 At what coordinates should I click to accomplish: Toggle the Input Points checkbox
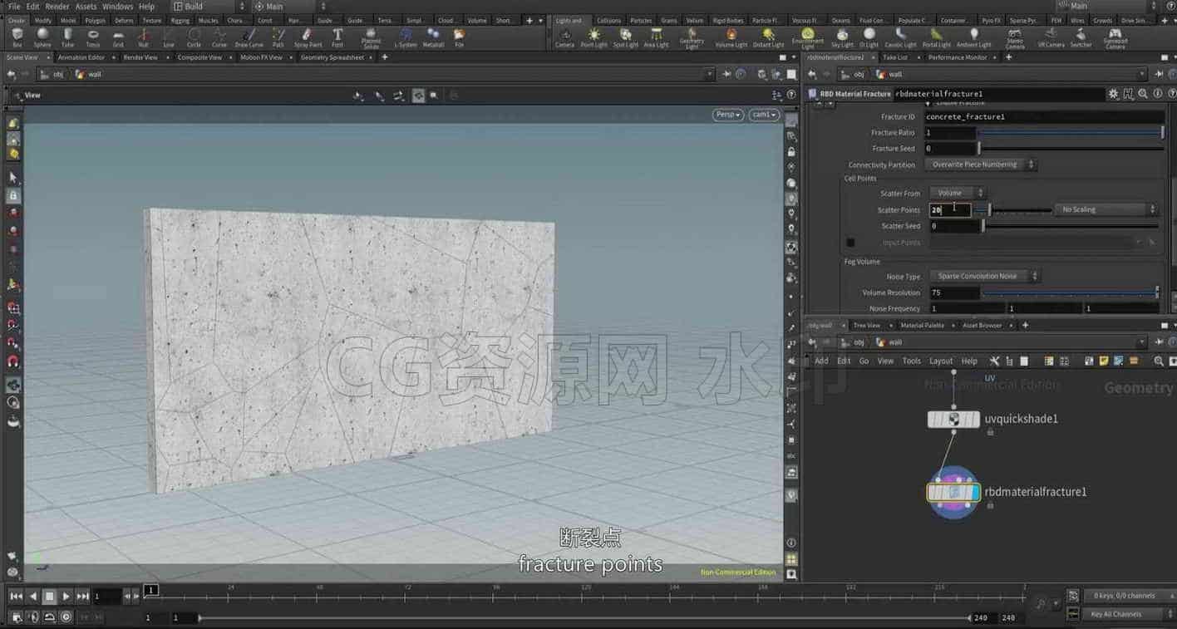pos(850,243)
